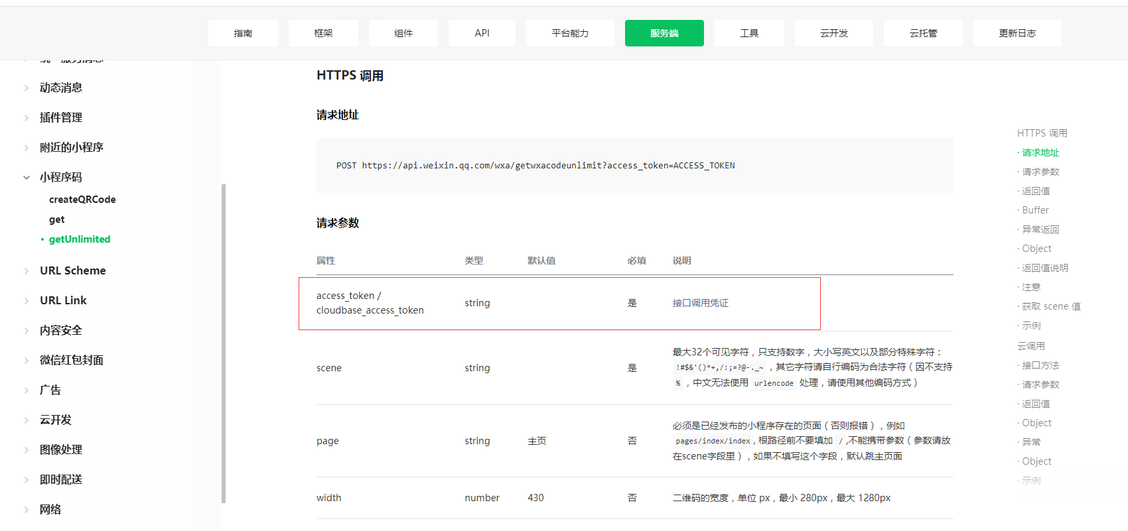1128x531 pixels.
Task: Click the HTTPS 调用 page heading
Action: tap(350, 76)
